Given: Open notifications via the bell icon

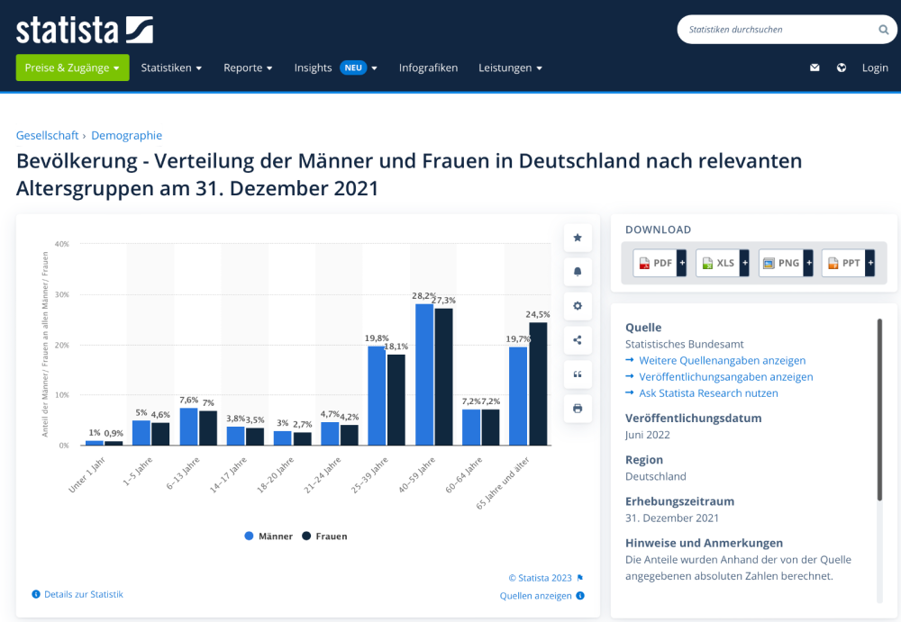Looking at the screenshot, I should [x=578, y=272].
